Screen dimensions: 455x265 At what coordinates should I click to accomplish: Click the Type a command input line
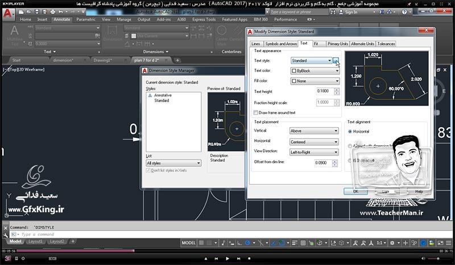tap(229, 234)
